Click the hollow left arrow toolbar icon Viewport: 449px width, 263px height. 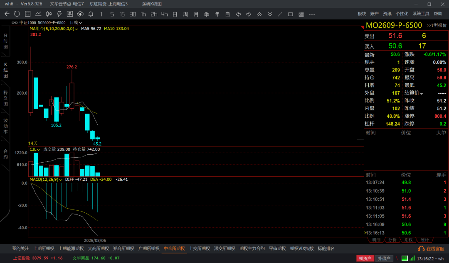click(x=238, y=14)
